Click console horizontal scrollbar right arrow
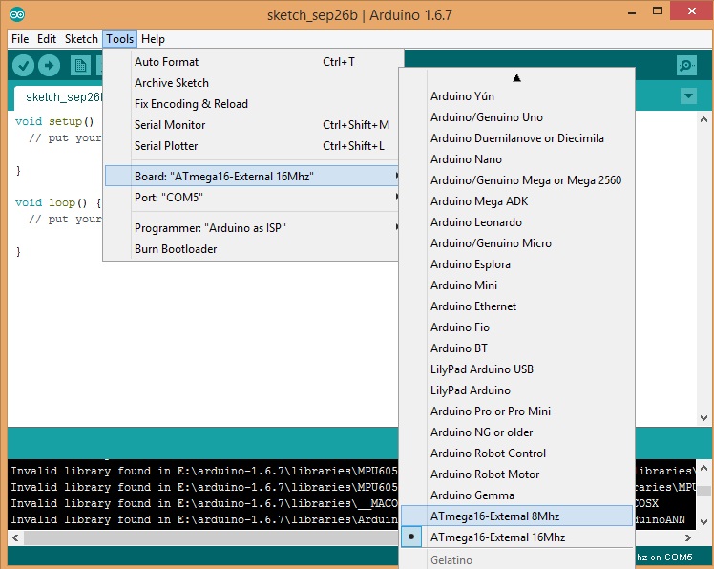Viewport: 714px width, 569px height. click(x=688, y=537)
